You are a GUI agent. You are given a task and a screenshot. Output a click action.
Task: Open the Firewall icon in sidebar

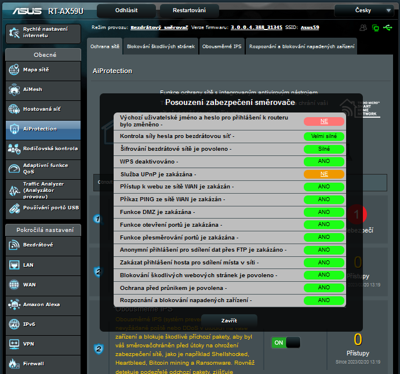pos(14,364)
